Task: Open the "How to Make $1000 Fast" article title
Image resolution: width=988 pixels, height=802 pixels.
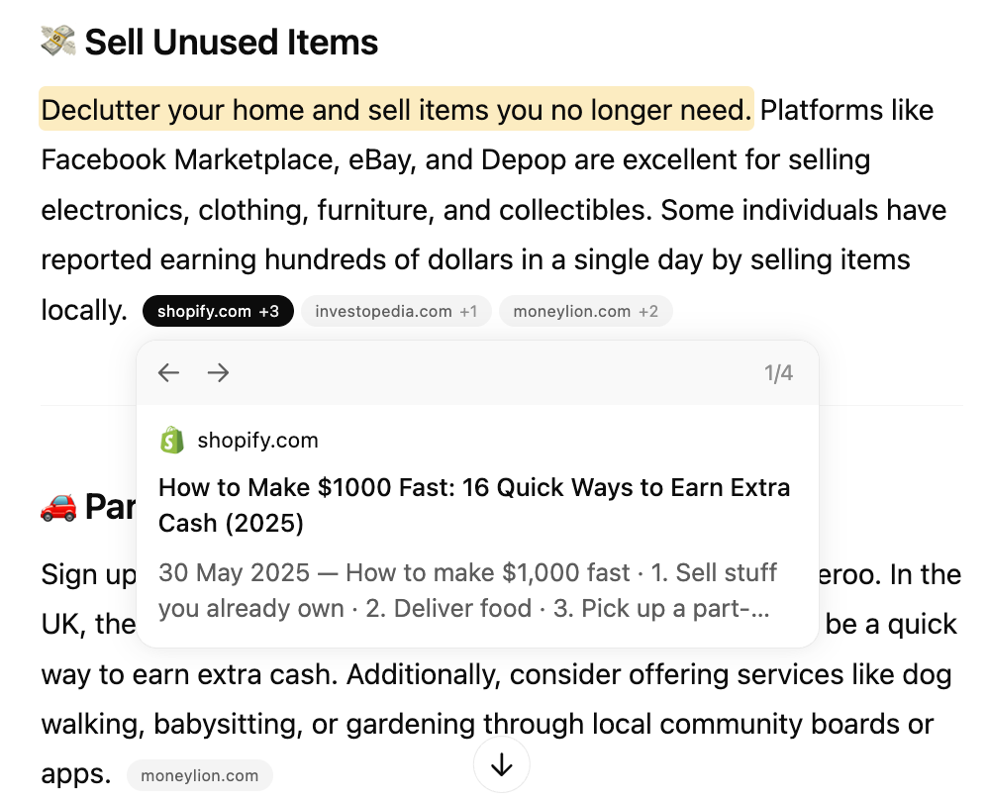Action: pyautogui.click(x=474, y=505)
